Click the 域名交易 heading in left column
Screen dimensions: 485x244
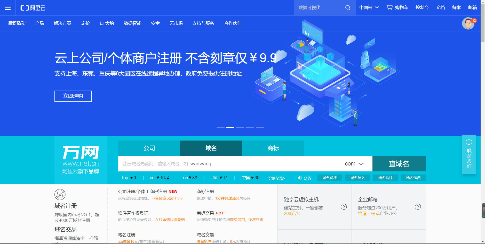point(66,229)
